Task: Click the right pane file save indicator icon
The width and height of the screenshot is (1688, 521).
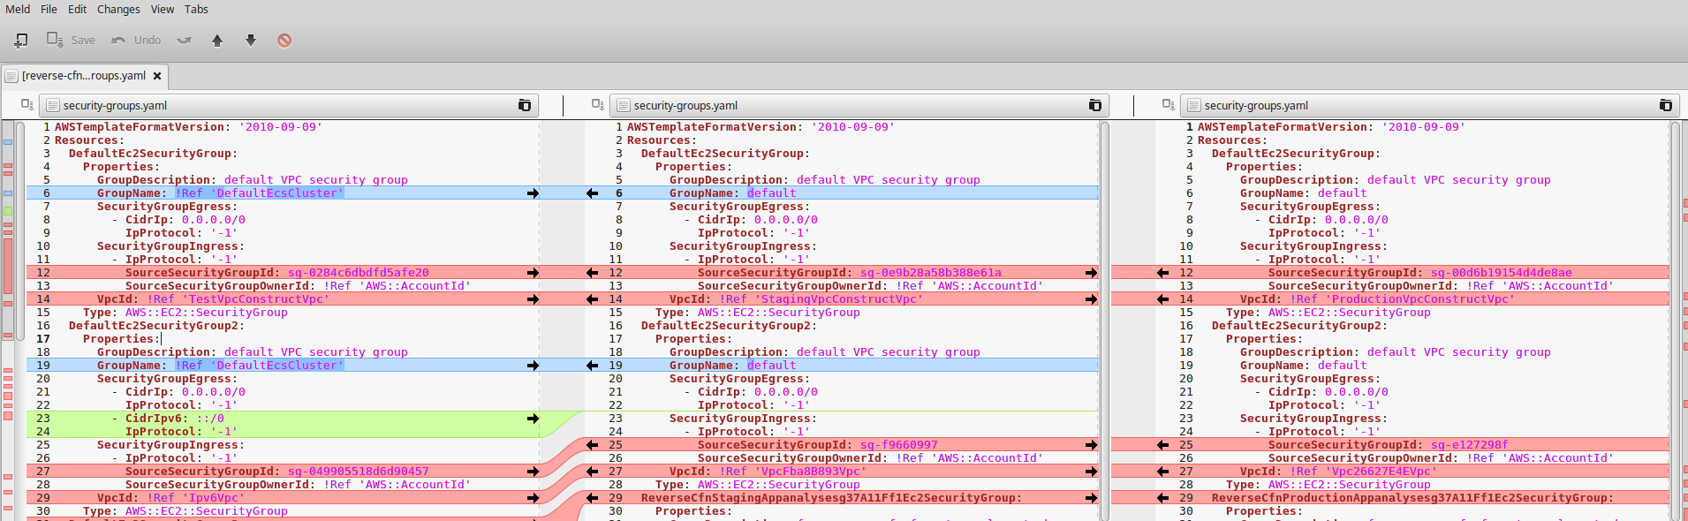Action: coord(1168,104)
